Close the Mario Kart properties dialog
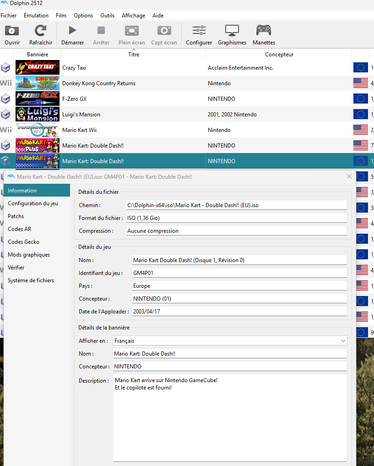 coord(349,176)
